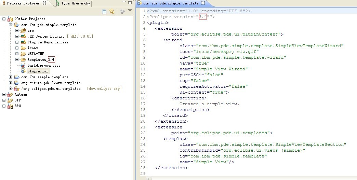Click org.eclipse.pde.ui.templates project icon

pyautogui.click(x=17, y=89)
